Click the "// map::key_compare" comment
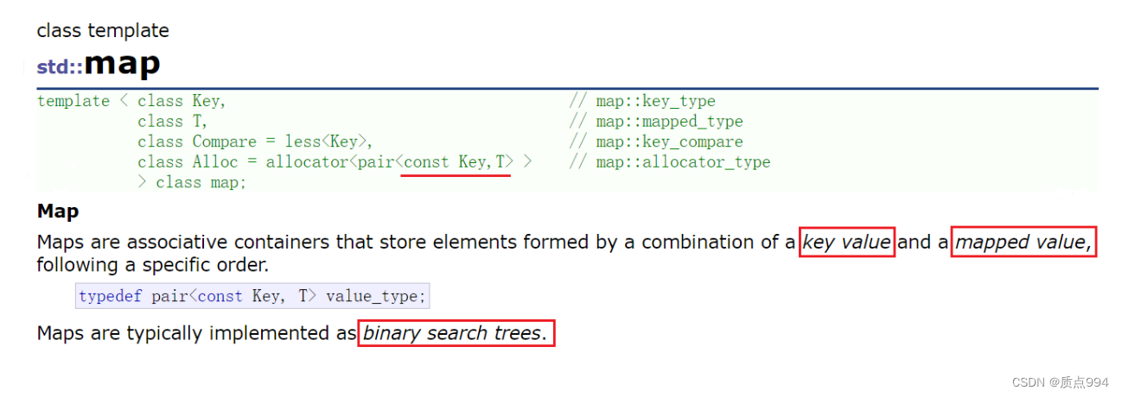1122x397 pixels. pyautogui.click(x=656, y=142)
